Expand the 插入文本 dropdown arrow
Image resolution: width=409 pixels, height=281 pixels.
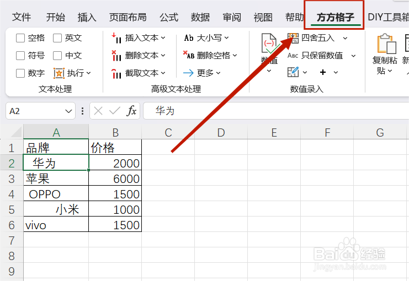[x=163, y=38]
